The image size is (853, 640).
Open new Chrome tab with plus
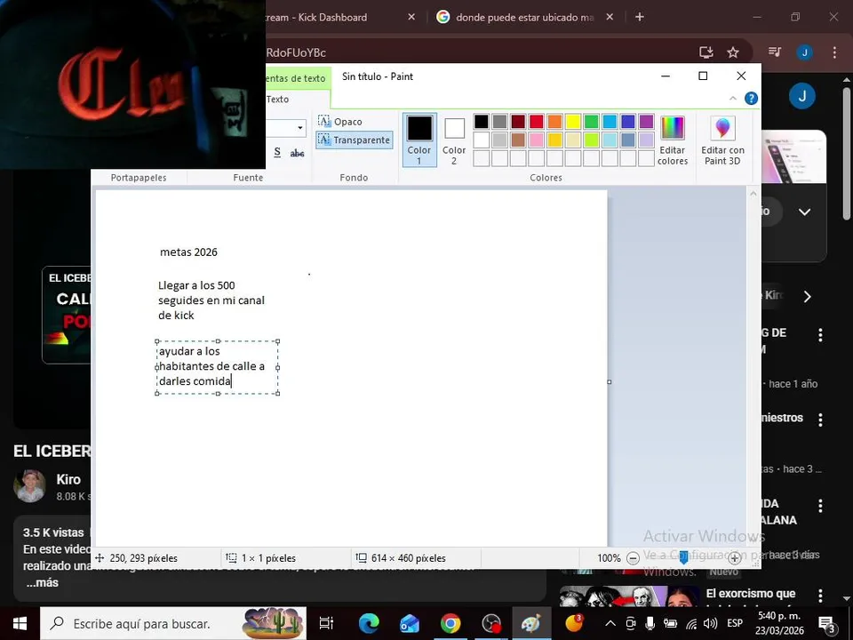point(640,18)
